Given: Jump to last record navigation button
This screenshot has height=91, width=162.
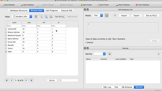Looking at the screenshot, I should coord(31,80).
